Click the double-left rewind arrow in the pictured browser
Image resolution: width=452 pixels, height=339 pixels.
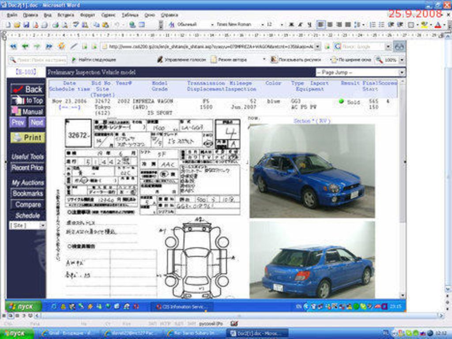click(13, 46)
